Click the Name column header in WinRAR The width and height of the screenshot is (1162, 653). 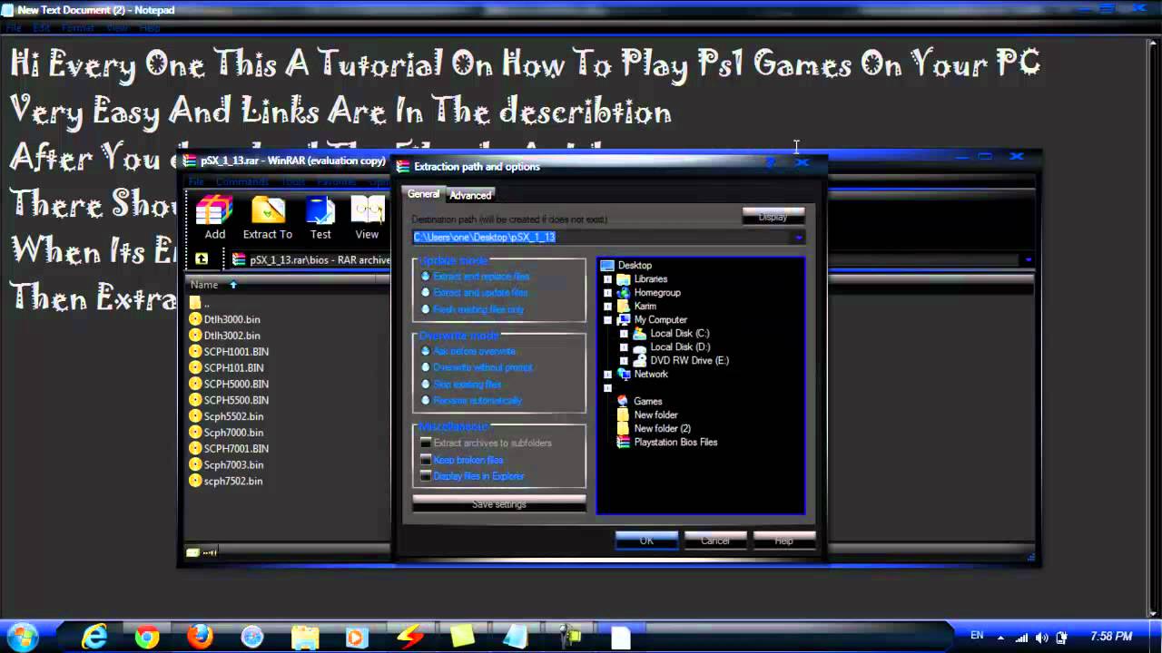point(204,285)
